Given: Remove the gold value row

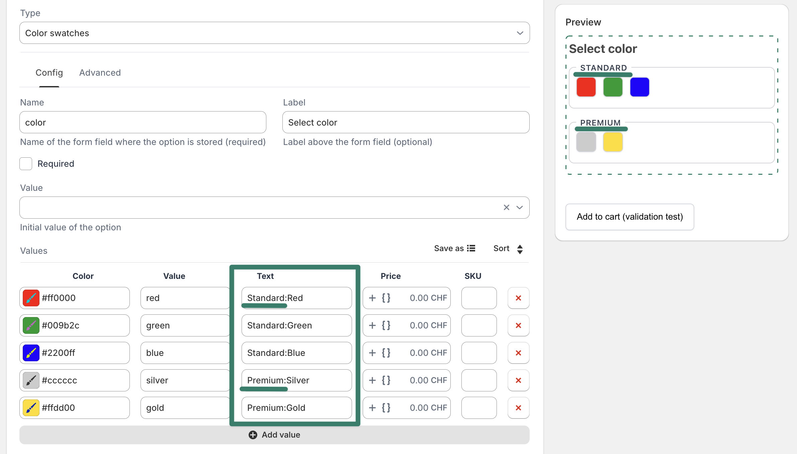Looking at the screenshot, I should [518, 408].
